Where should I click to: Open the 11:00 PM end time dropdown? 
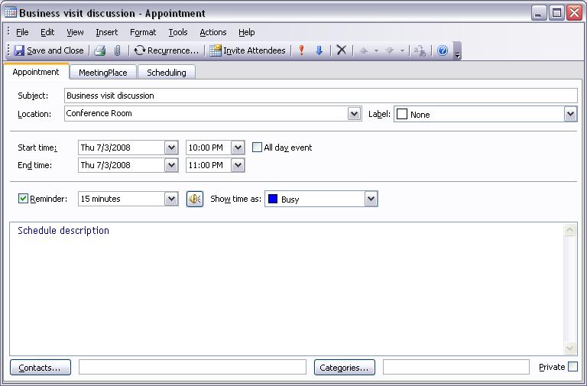[238, 165]
